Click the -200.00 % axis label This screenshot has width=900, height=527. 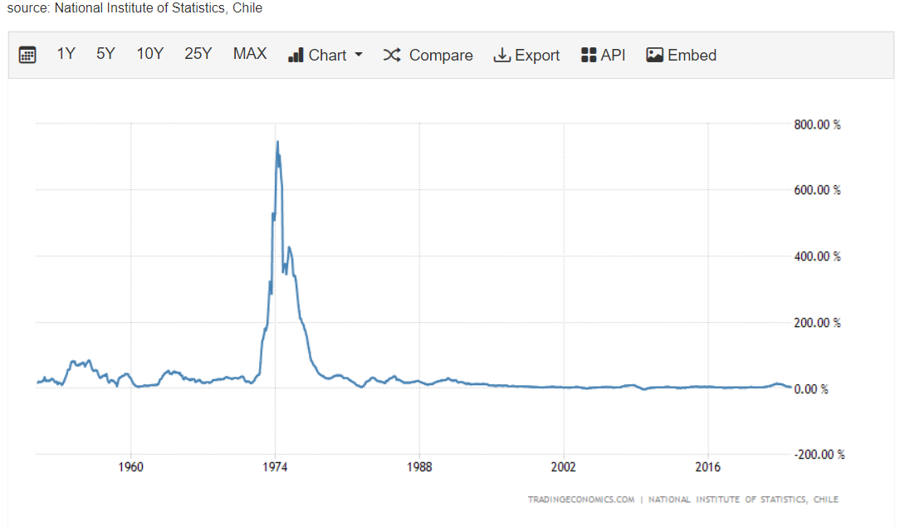(x=819, y=455)
